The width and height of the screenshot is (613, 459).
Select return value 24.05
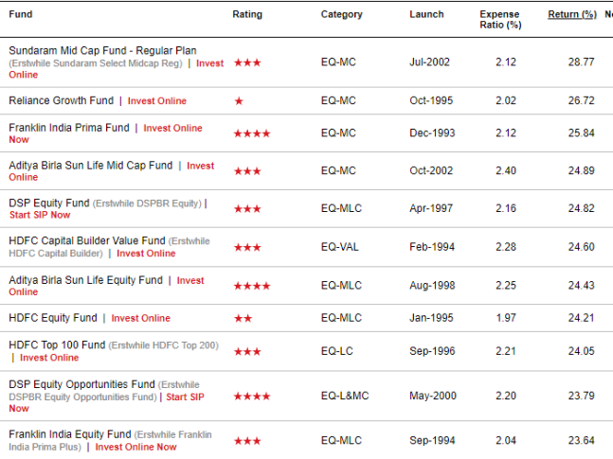582,351
